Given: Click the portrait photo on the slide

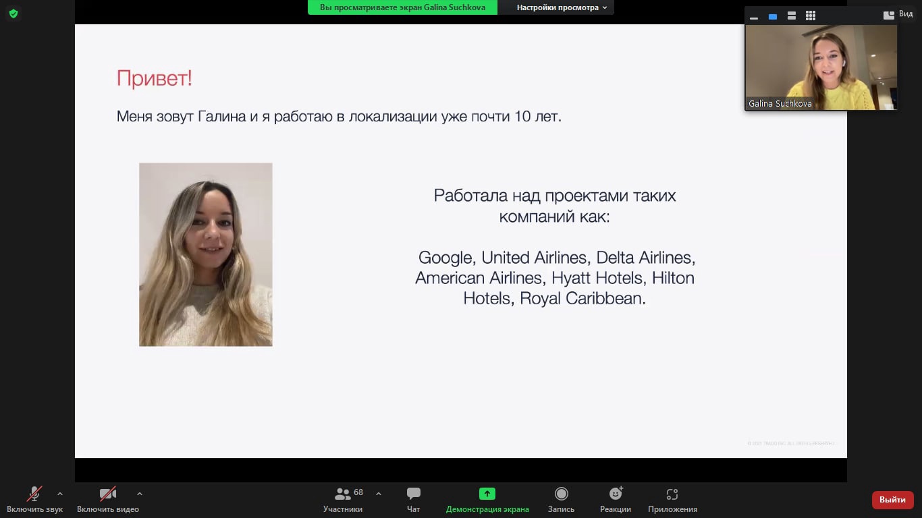Looking at the screenshot, I should coord(206,254).
